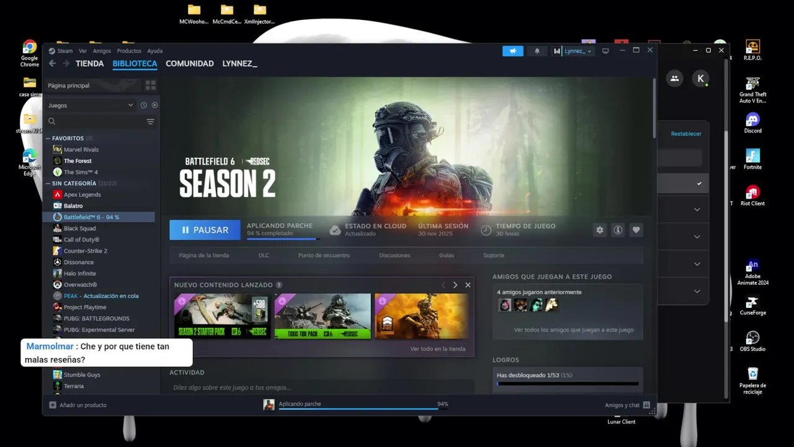Sort games by recent activity clock icon

(x=143, y=105)
